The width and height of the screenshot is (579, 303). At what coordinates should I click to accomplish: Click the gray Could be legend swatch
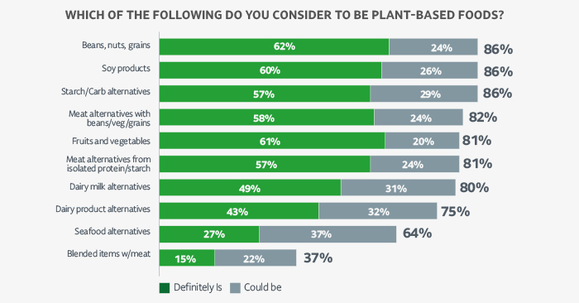point(235,288)
